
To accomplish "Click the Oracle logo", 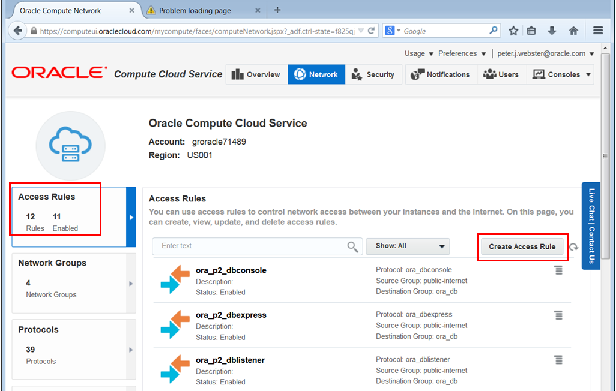I will tap(59, 73).
